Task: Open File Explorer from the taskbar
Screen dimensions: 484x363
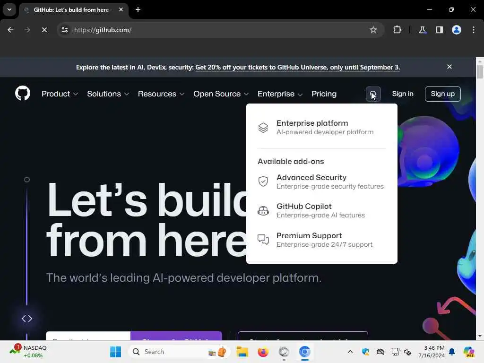Action: click(242, 352)
